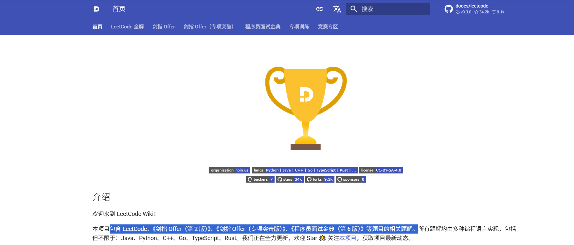The image size is (574, 245).
Task: Click the golden trophy image
Action: tap(306, 108)
